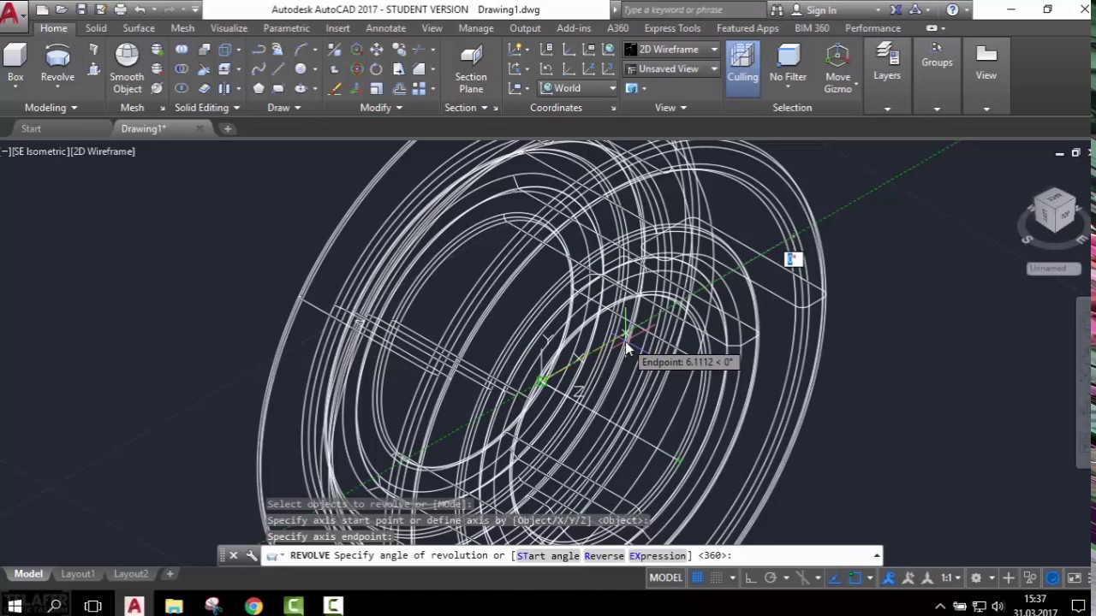
Task: Click the Plot printer icon
Action: [120, 9]
